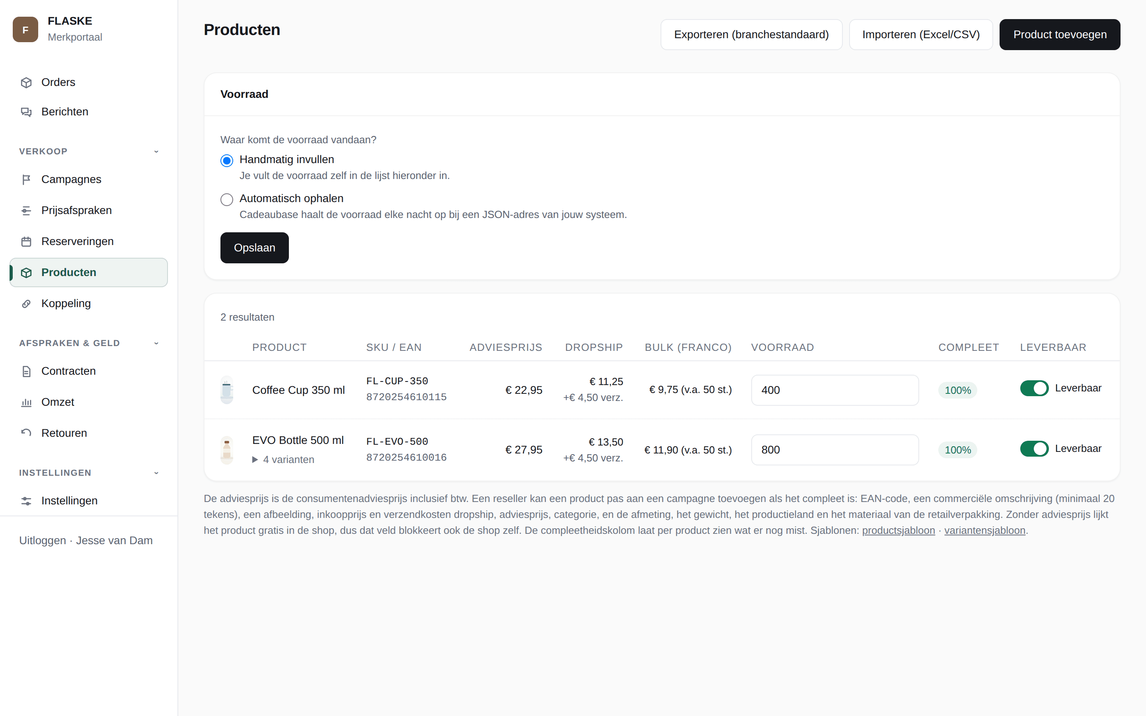Toggle Leverbaar switch for Coffee Cup 350 ml
The height and width of the screenshot is (716, 1146).
coord(1034,388)
